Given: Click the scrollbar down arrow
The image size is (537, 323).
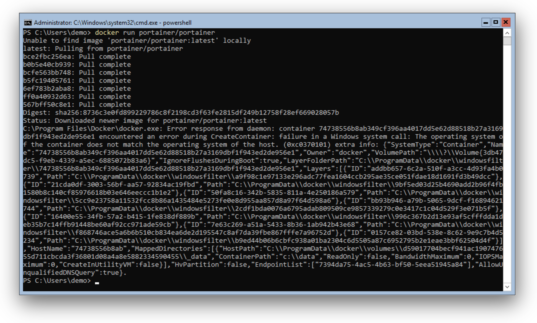Looking at the screenshot, I should click(x=507, y=287).
